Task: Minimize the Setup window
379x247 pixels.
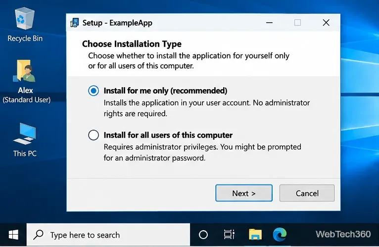Action: 269,23
